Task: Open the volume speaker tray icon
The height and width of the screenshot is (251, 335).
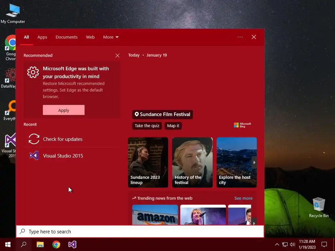Action: [x=292, y=244]
